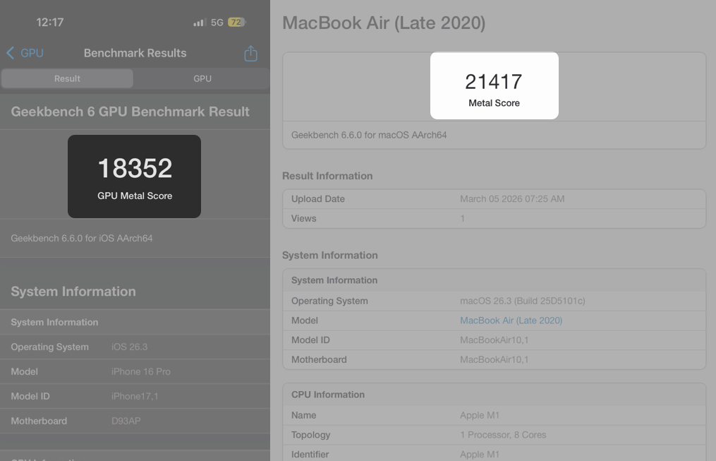The image size is (716, 461).
Task: Switch to the Result tab
Action: 67,78
